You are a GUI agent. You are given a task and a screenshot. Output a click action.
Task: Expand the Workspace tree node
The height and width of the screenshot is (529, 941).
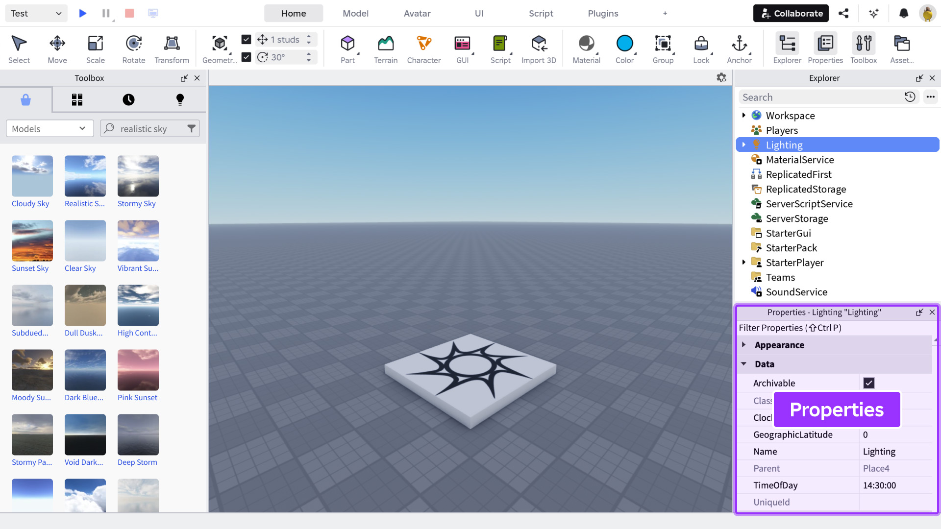click(743, 116)
